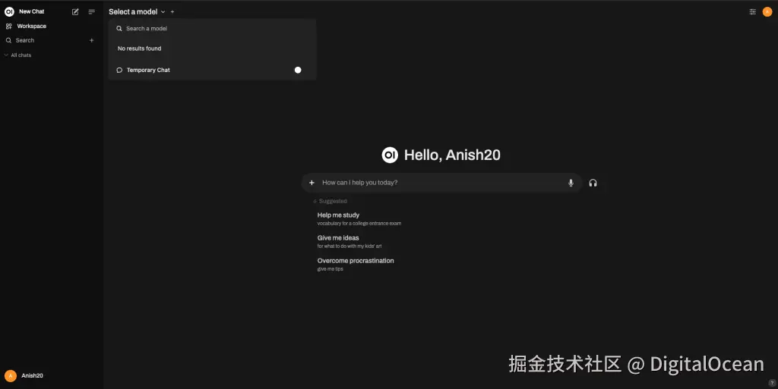Click plus icon beside sidebar Search

[91, 41]
